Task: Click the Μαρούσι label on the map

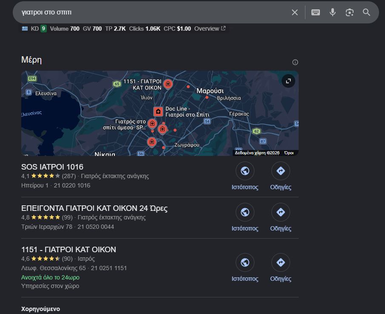Action: 210,91
